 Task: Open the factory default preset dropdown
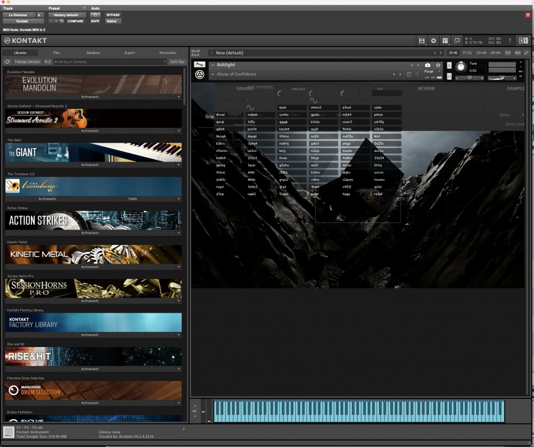[67, 15]
